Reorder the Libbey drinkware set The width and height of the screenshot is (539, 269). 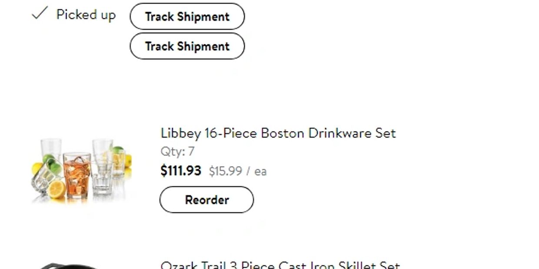pos(206,200)
